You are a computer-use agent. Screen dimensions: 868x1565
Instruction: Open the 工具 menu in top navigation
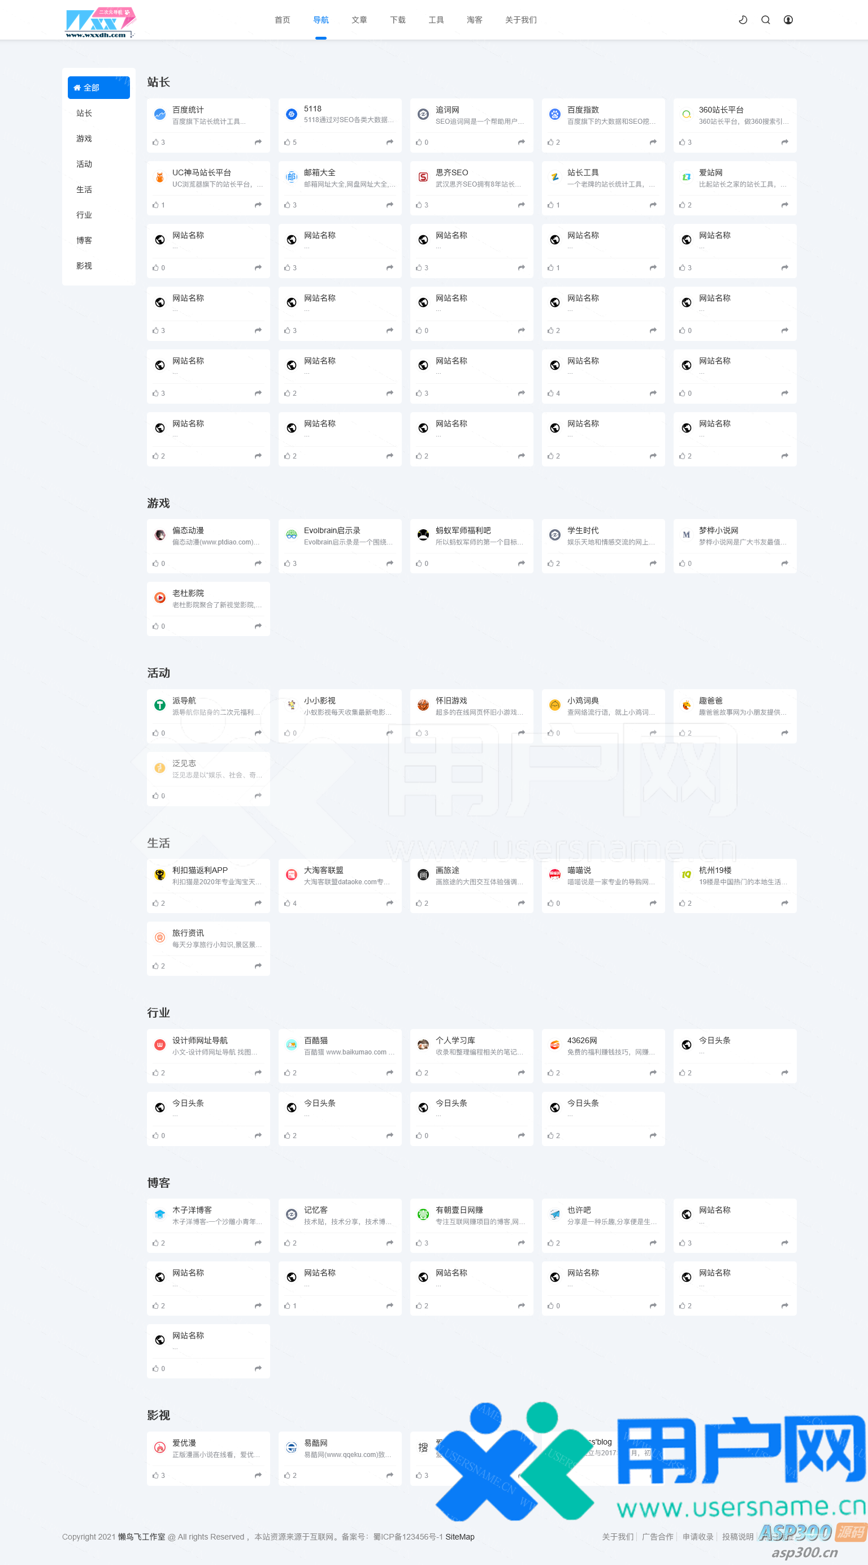coord(436,20)
